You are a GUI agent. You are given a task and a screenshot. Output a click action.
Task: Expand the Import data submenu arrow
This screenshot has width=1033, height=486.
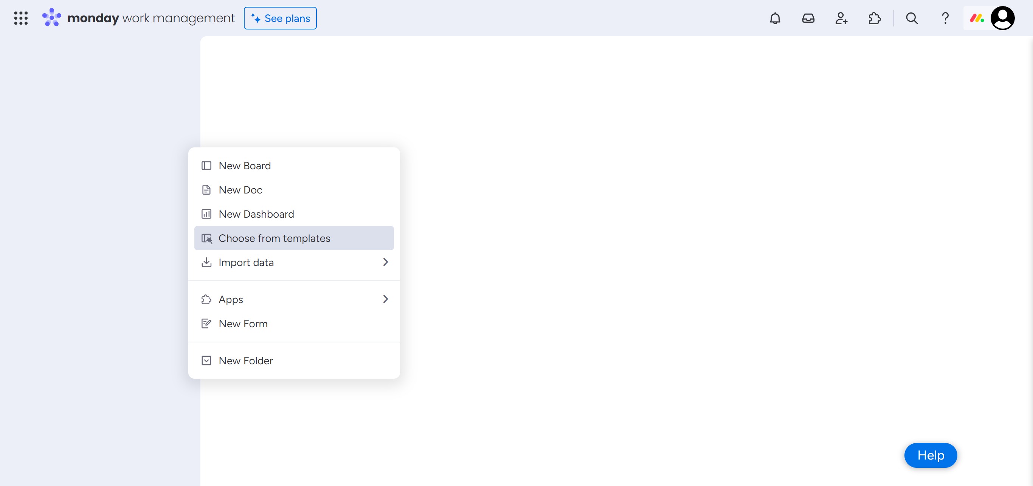point(385,262)
